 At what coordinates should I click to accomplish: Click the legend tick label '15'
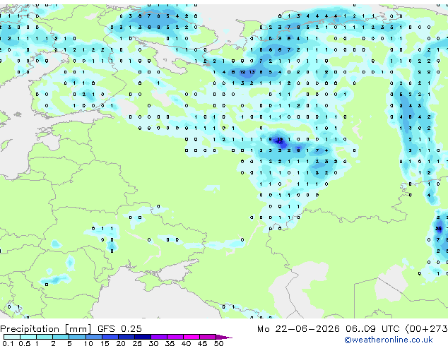pos(105,343)
